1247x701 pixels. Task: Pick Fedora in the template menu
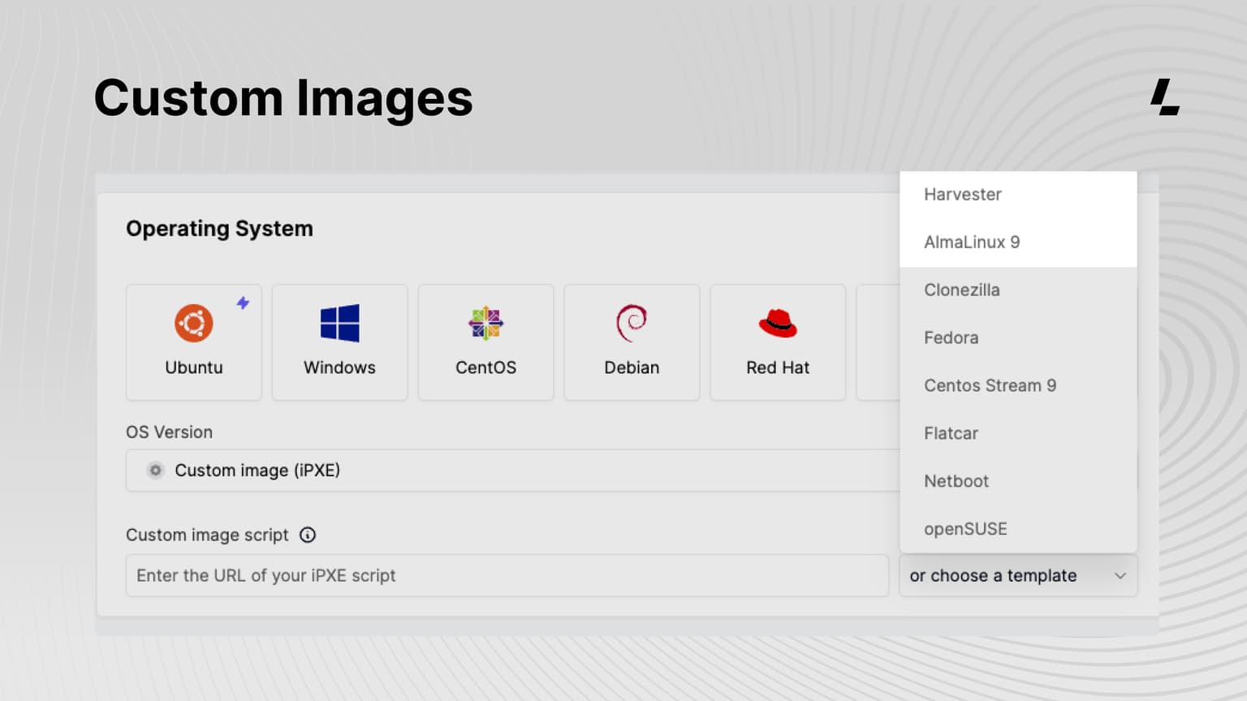[x=951, y=338]
